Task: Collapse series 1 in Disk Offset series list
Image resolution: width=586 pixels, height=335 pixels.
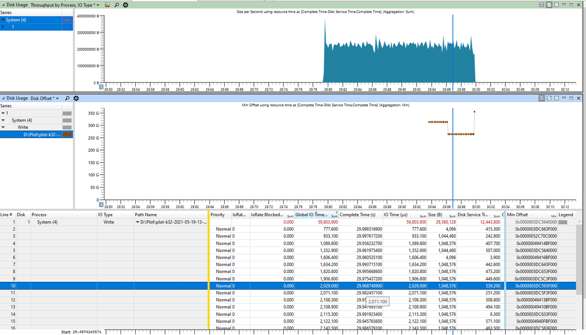Action: click(3, 113)
